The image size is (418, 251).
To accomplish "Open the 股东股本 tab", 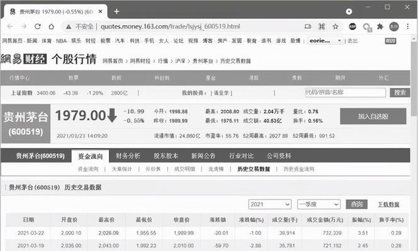I will [166, 156].
